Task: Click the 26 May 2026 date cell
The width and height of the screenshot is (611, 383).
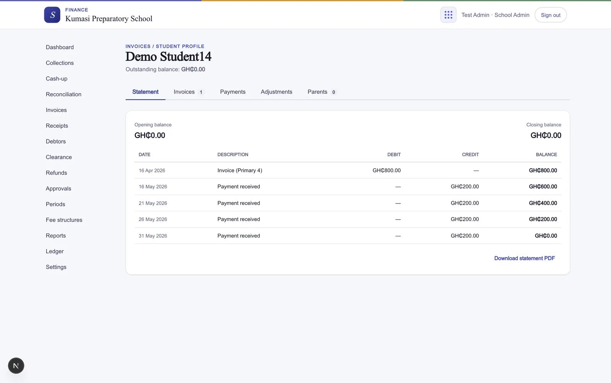Action: [x=153, y=219]
